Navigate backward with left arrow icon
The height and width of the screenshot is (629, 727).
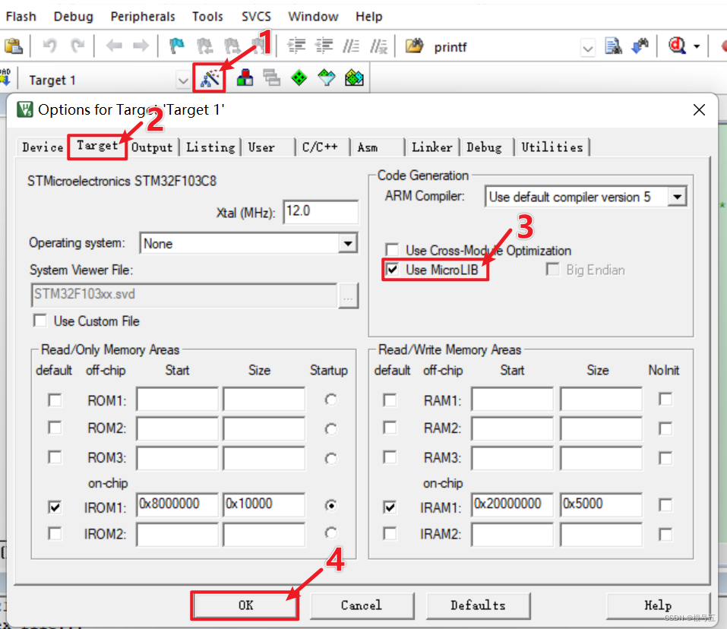pyautogui.click(x=114, y=46)
